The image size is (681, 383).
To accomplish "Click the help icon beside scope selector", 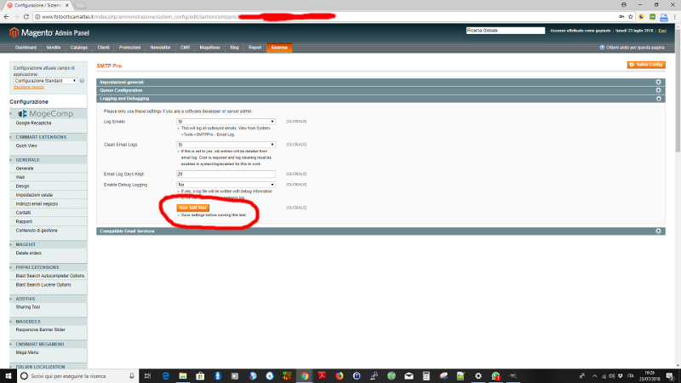I will (82, 81).
